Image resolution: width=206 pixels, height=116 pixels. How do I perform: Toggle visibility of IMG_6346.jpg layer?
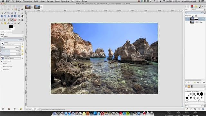pos(186,22)
